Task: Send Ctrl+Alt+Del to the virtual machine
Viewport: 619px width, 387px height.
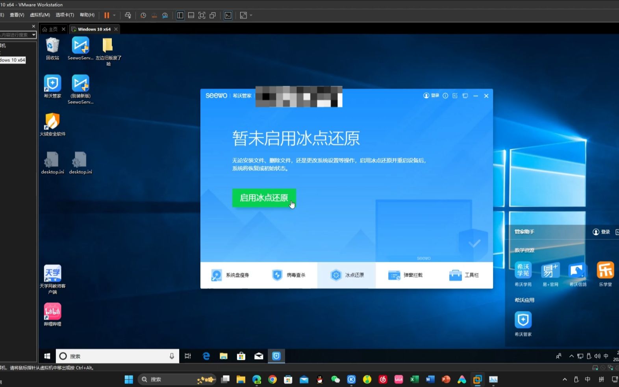Action: (x=128, y=15)
